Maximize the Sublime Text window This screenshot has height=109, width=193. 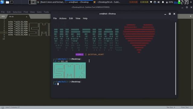[x=187, y=7]
